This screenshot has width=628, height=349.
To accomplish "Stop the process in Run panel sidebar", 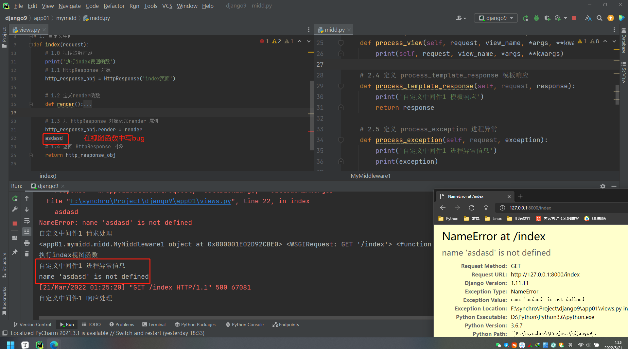I will click(x=15, y=224).
